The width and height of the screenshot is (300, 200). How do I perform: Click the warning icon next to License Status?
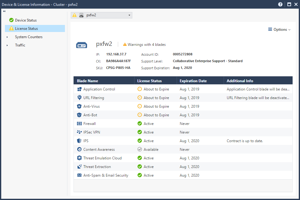[x=11, y=29]
